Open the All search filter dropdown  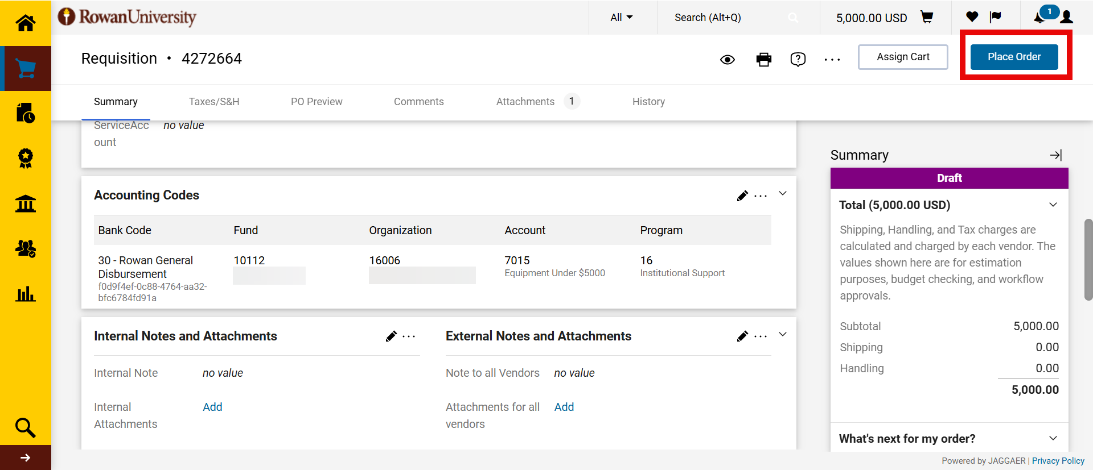tap(621, 18)
